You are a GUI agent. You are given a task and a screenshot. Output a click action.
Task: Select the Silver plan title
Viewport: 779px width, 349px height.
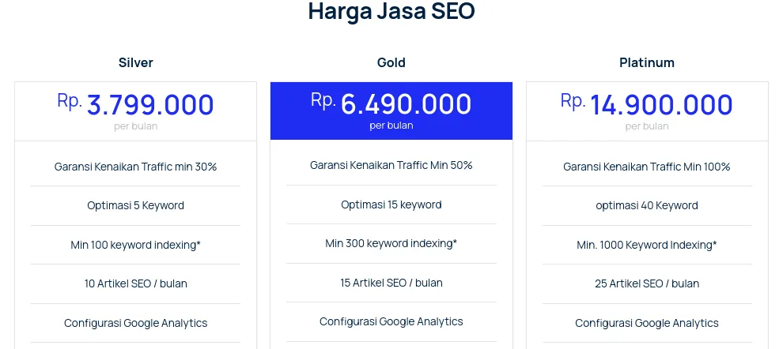pos(135,62)
